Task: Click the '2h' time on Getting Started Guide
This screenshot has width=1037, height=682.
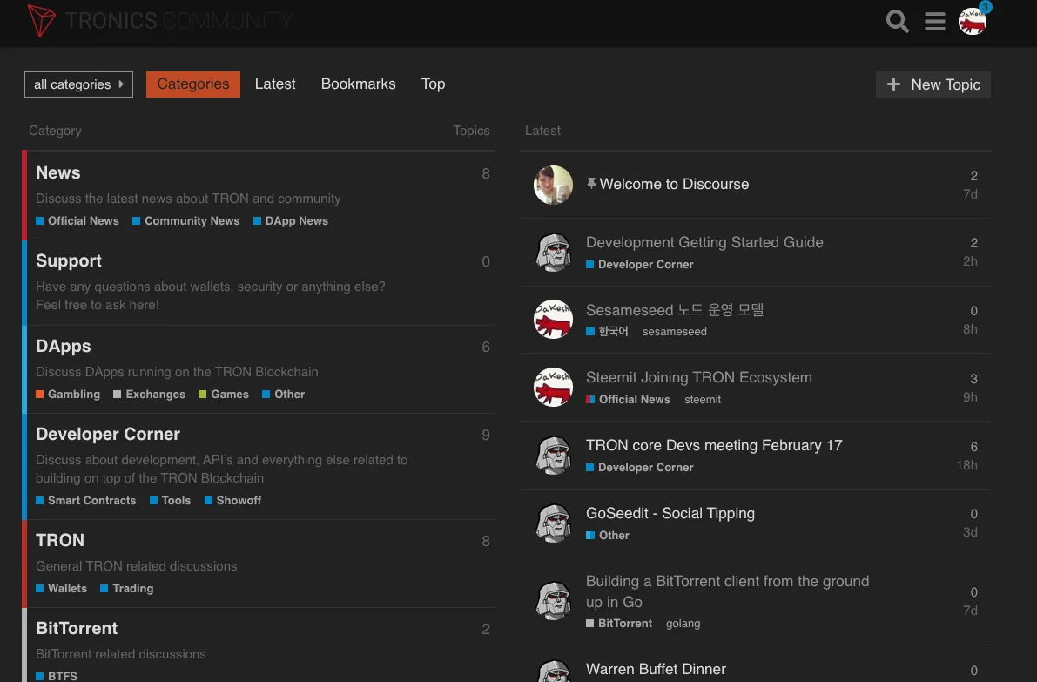Action: pyautogui.click(x=970, y=261)
